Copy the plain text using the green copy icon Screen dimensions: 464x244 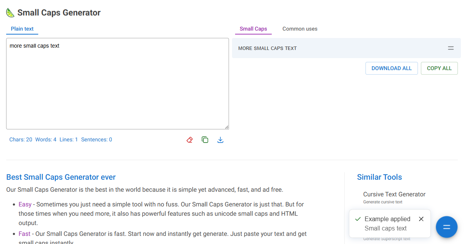tap(205, 140)
